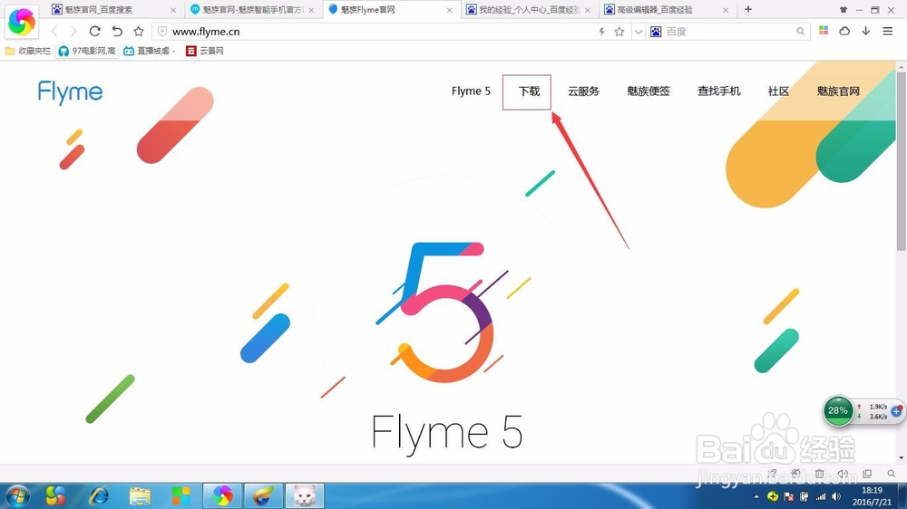Switch to 高级编辑器_百度经验 tab
This screenshot has height=509, width=907.
point(667,10)
